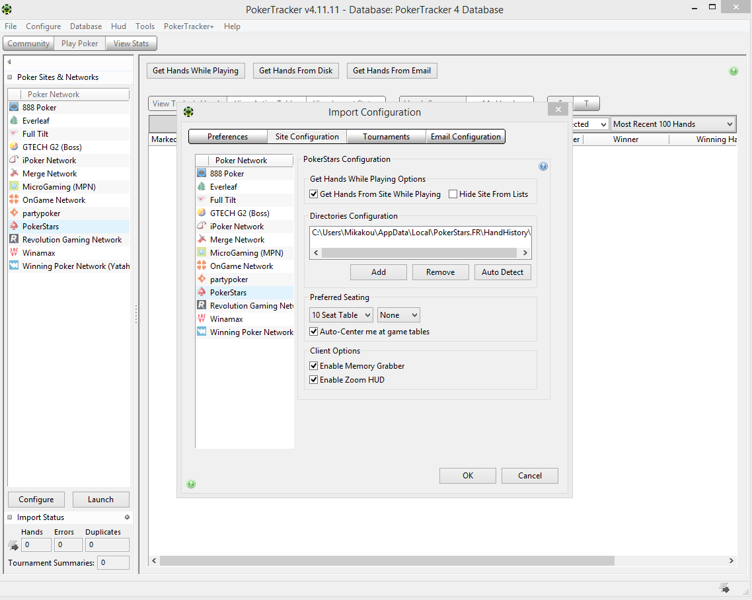Collapse the Poker Sites & Networks section
752x600 pixels.
coord(10,77)
